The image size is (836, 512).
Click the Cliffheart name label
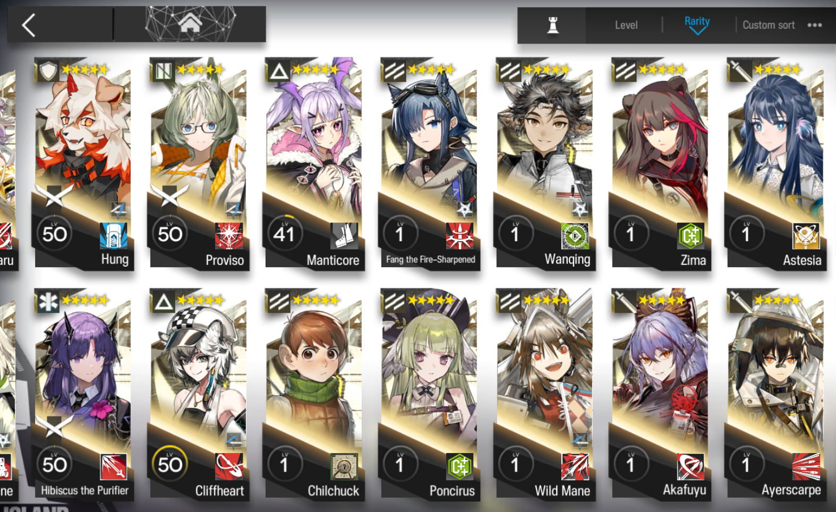(219, 491)
